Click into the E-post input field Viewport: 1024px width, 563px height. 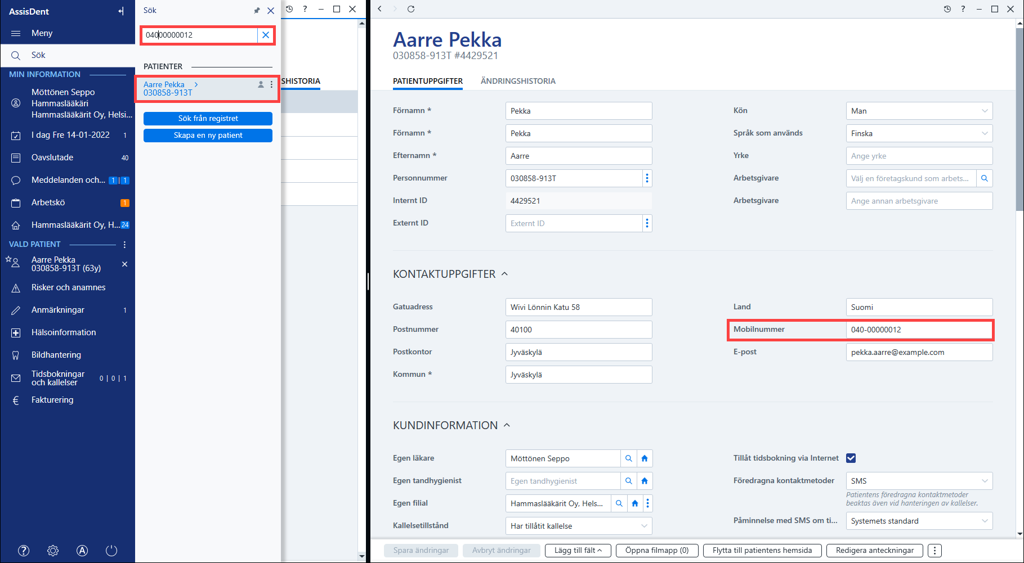point(919,352)
